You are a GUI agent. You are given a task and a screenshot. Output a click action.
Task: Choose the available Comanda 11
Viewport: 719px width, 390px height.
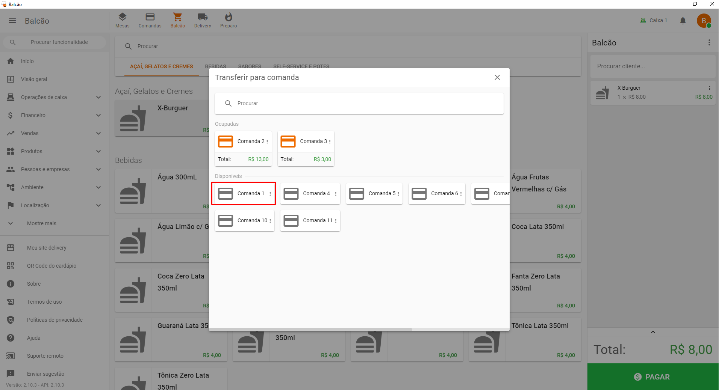tap(310, 221)
